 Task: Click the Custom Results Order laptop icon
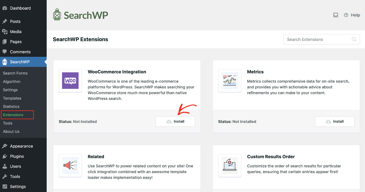point(229,165)
